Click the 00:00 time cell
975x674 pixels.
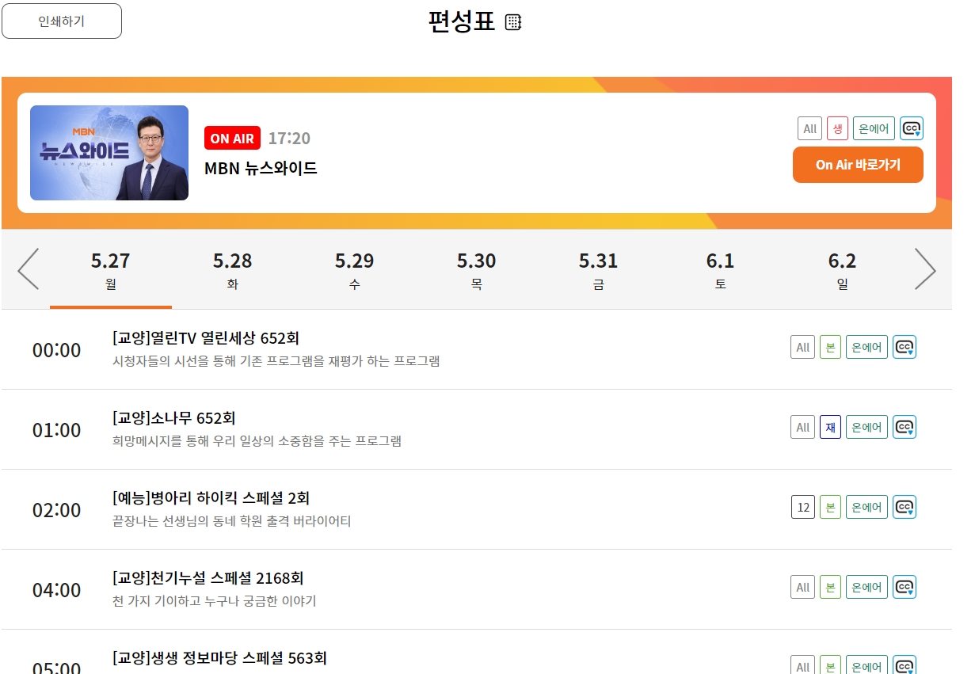click(57, 350)
